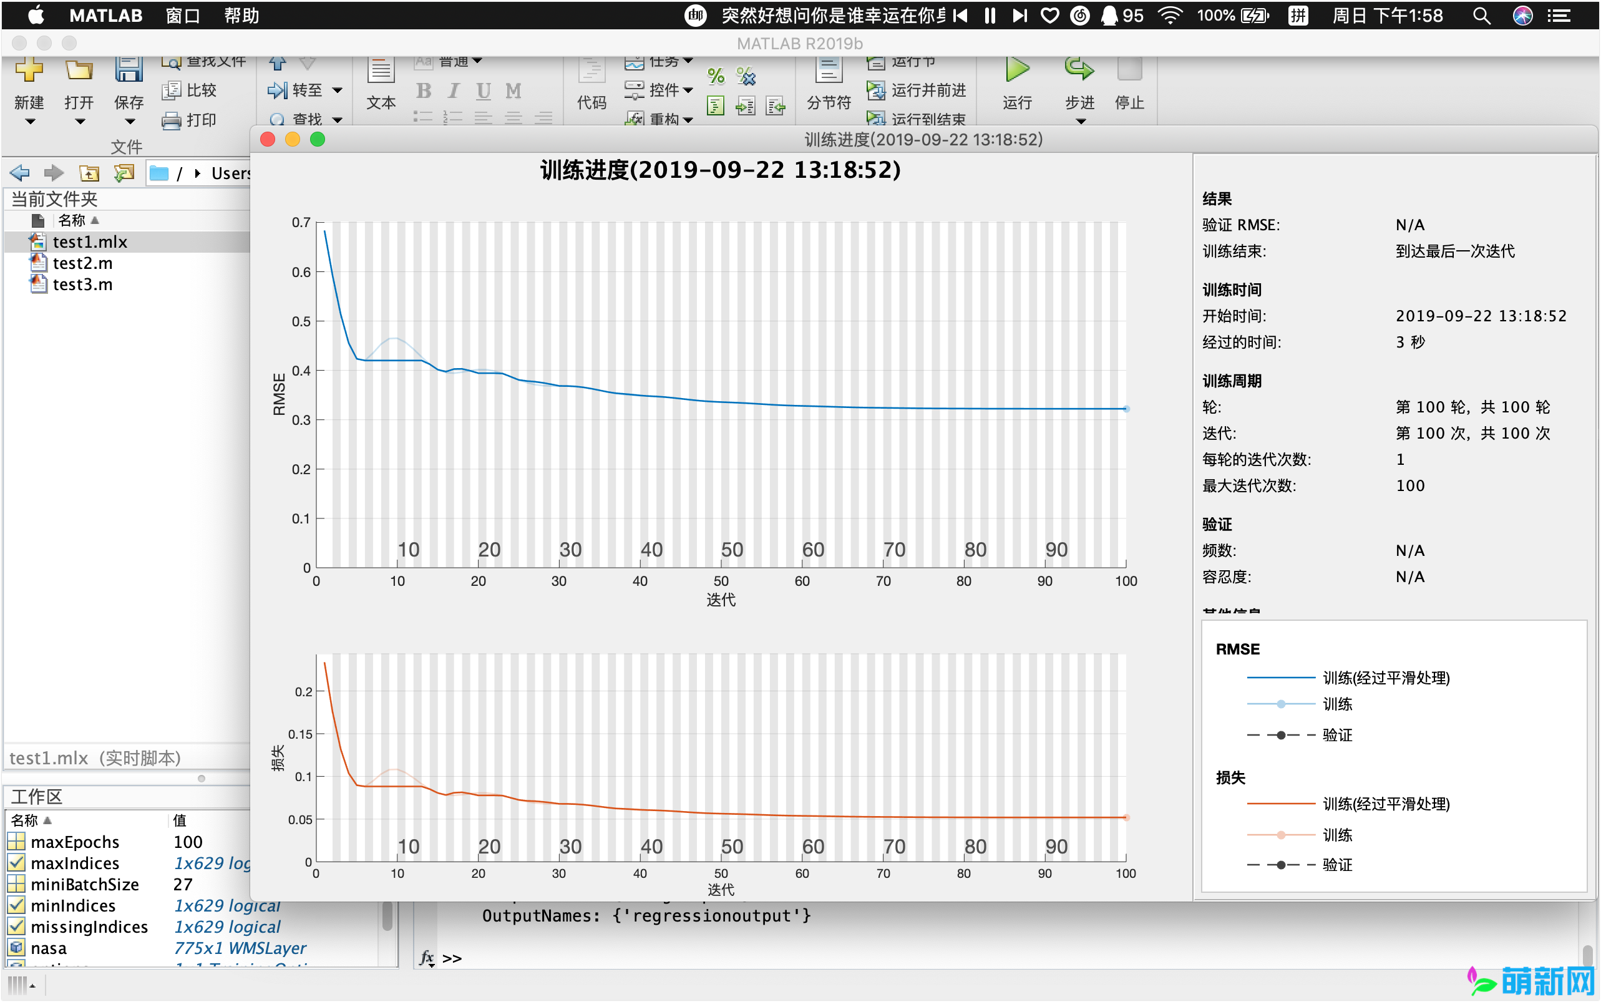Viewport: 1601px width, 1002px height.
Task: Select test2.m in current folder
Action: [x=82, y=264]
